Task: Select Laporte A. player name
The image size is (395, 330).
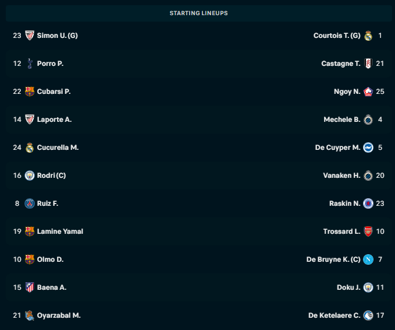Action: point(54,120)
